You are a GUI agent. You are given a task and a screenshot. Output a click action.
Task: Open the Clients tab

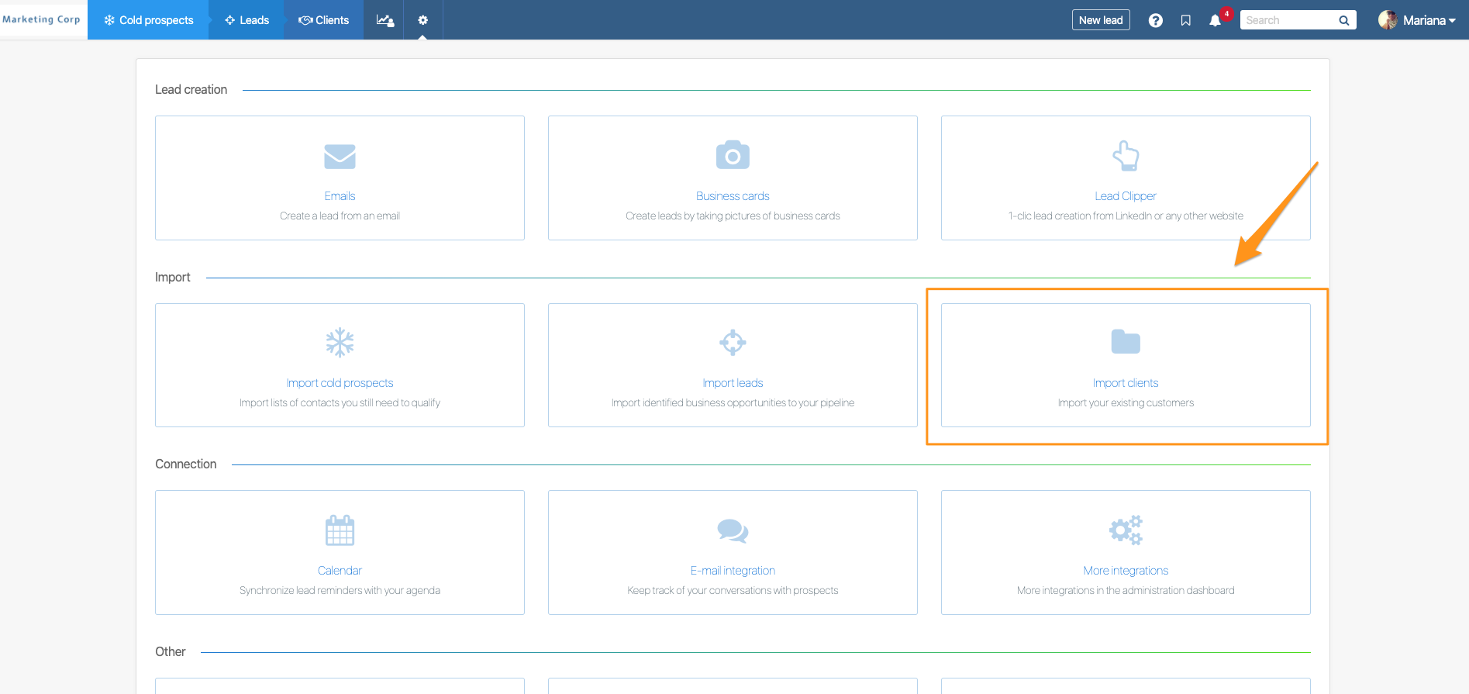pos(324,20)
